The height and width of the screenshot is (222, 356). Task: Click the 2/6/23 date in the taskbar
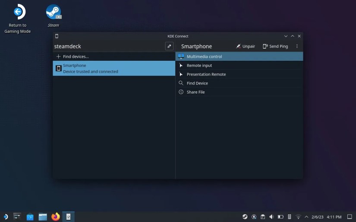coord(318,217)
